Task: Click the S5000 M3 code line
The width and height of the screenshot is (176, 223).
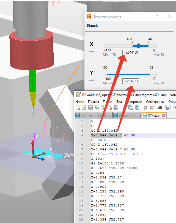Action: point(100,140)
